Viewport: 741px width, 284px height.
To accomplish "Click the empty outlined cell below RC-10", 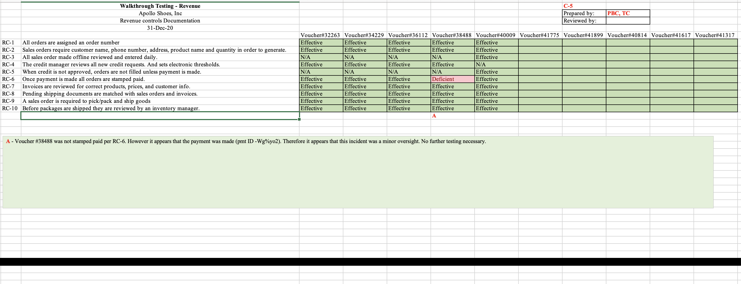I will point(160,116).
